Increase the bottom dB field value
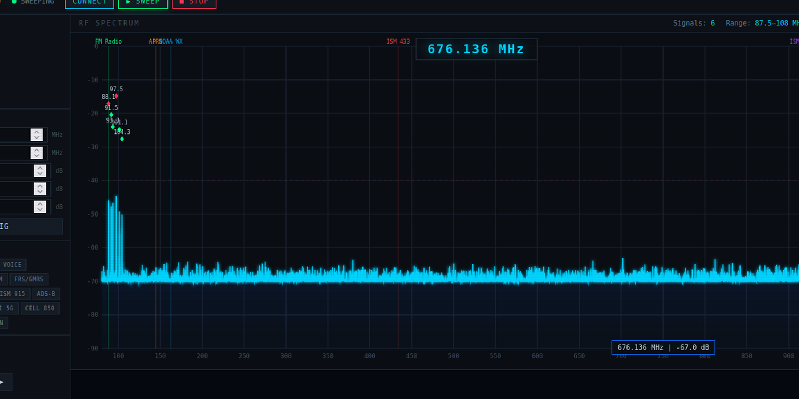This screenshot has height=399, width=799. click(40, 204)
